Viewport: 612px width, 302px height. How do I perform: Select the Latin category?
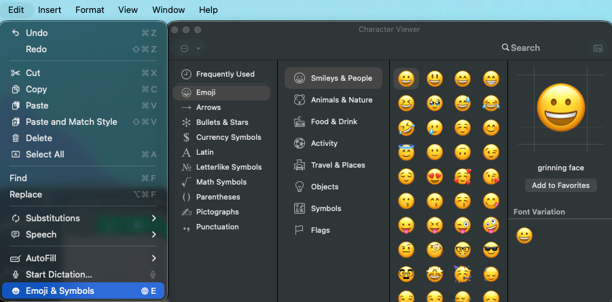click(221, 152)
